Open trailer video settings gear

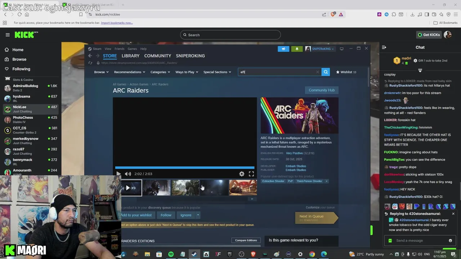(242, 174)
